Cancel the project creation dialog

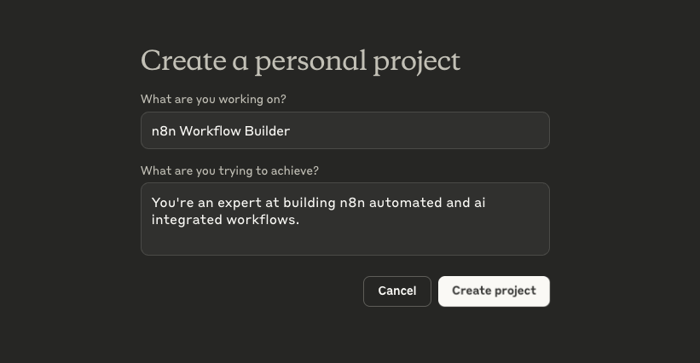pyautogui.click(x=397, y=291)
